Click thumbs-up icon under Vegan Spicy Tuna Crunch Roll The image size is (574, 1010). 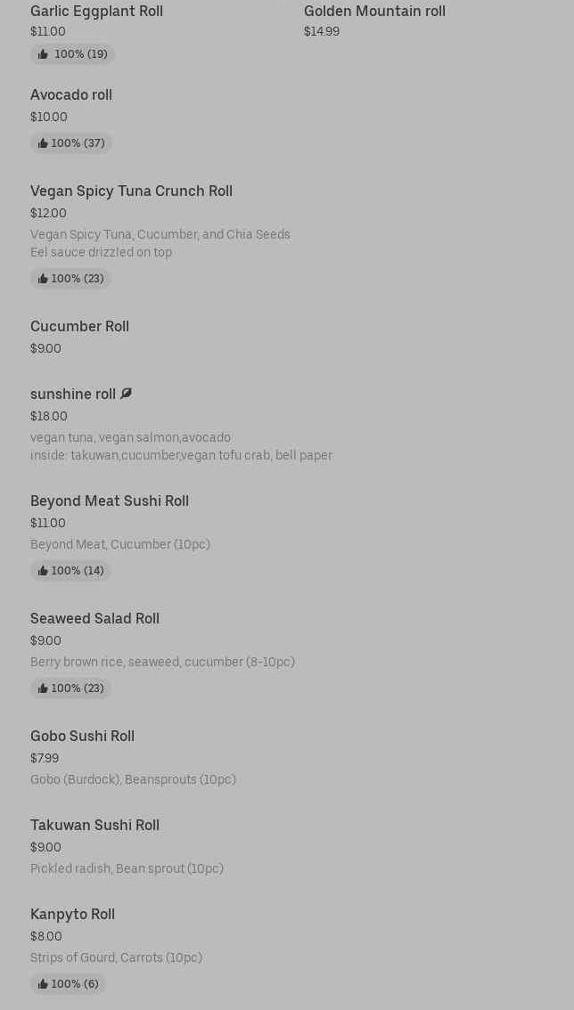(43, 279)
